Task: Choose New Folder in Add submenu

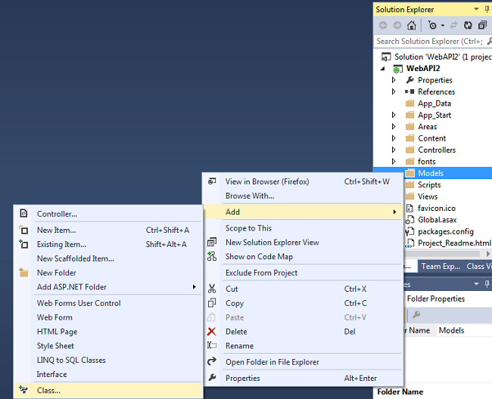Action: 108,273
